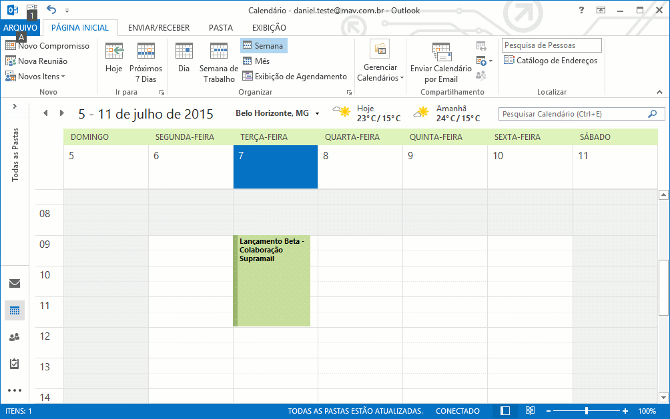Open the ARQUIVO tab

[x=20, y=28]
